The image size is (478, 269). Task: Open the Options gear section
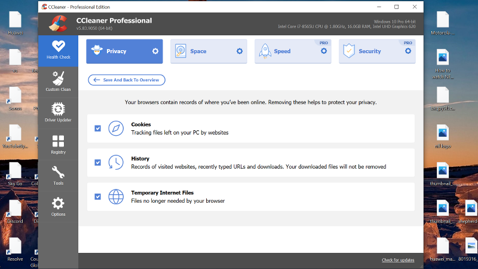(58, 207)
